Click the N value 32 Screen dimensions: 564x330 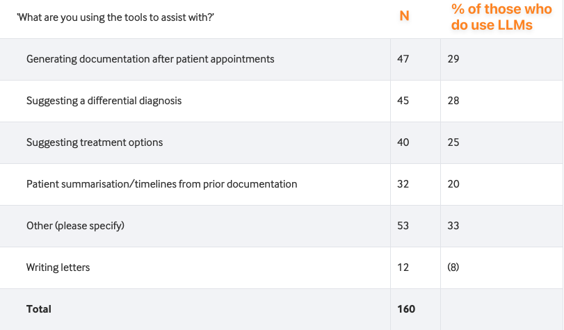pos(403,184)
